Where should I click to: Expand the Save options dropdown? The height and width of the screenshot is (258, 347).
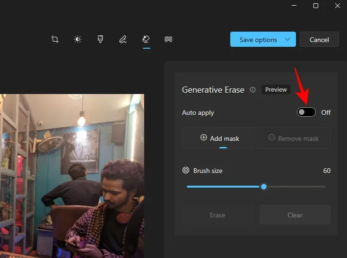click(x=287, y=40)
